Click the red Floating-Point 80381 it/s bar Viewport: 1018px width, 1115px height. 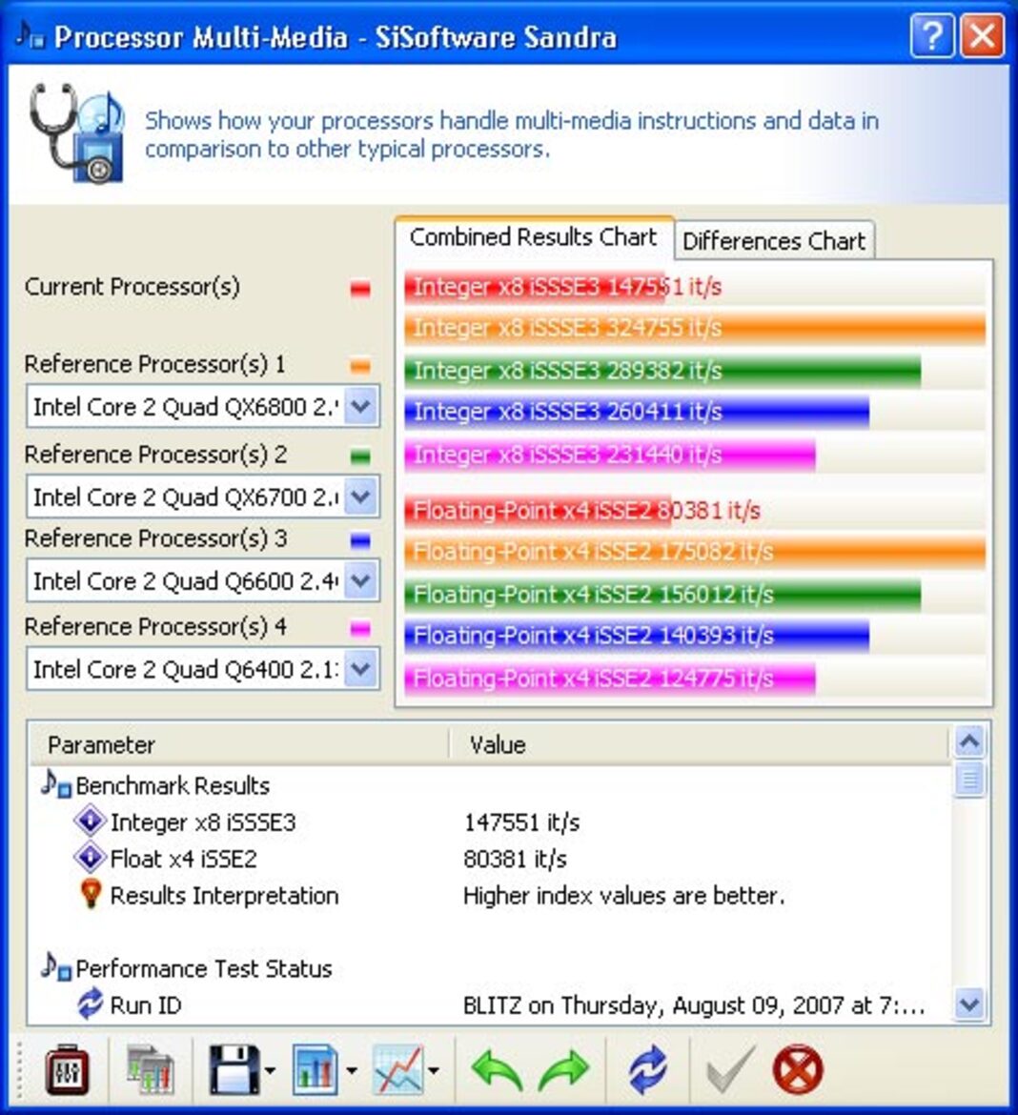click(538, 510)
